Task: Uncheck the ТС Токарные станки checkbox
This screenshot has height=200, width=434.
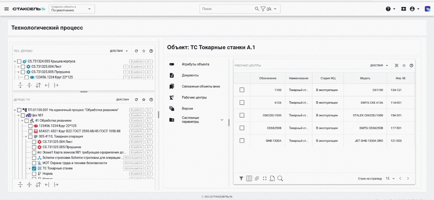Action: click(34, 168)
